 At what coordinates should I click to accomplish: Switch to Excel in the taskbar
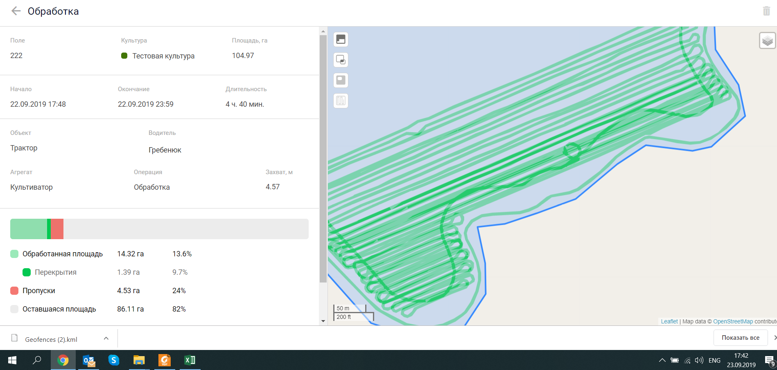click(x=190, y=360)
